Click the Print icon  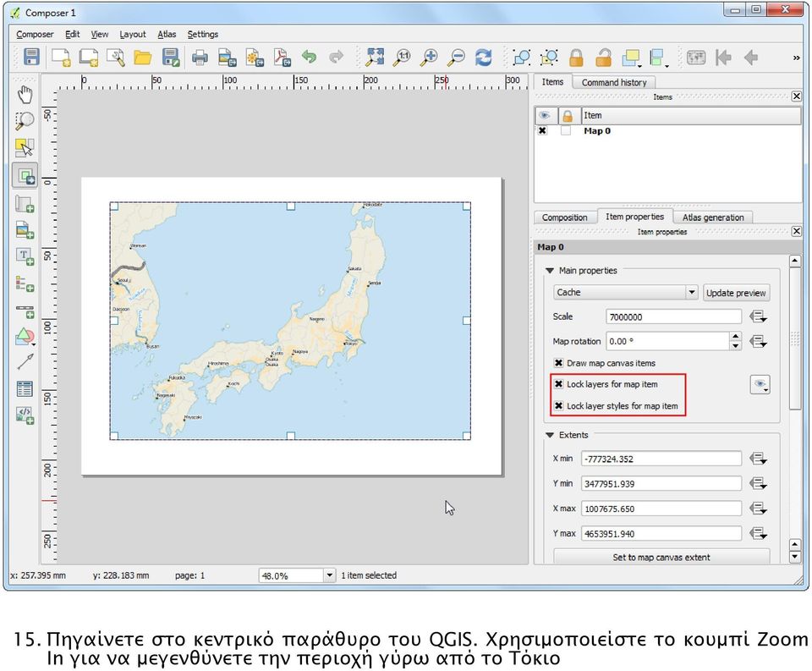point(200,57)
